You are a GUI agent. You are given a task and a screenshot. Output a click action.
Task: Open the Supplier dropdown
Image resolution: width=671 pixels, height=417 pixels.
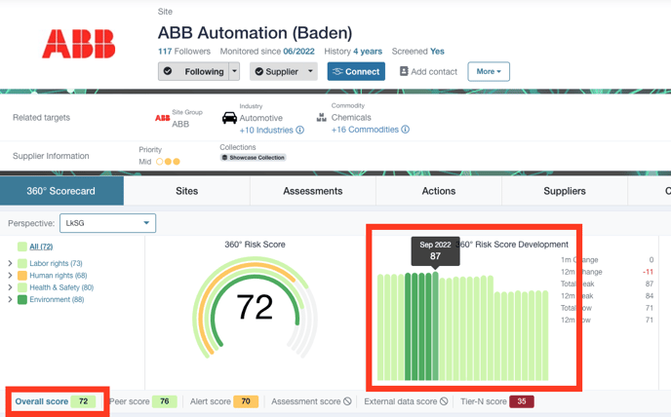coord(283,71)
